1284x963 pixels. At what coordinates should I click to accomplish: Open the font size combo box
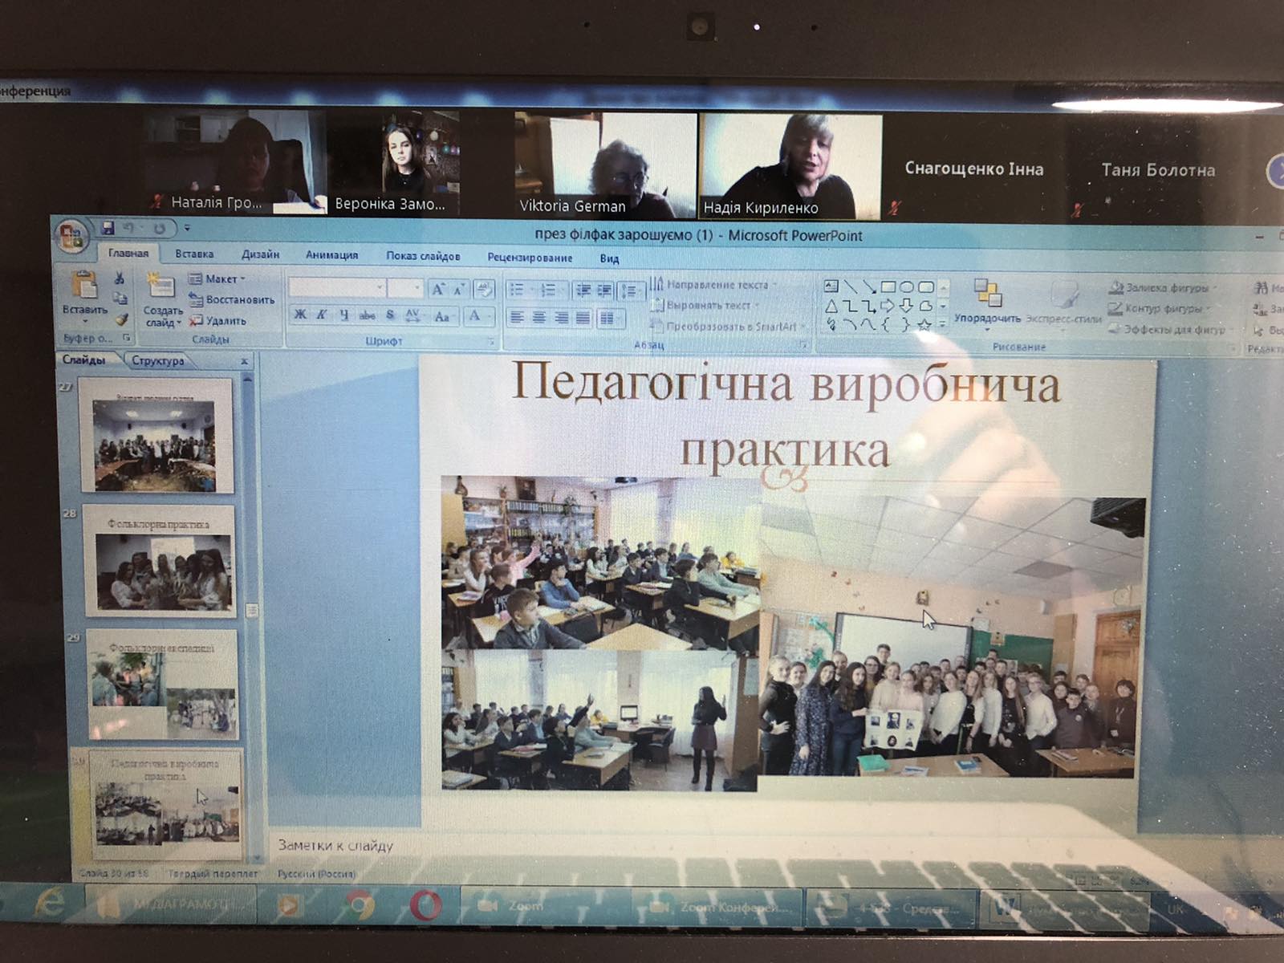[x=405, y=289]
